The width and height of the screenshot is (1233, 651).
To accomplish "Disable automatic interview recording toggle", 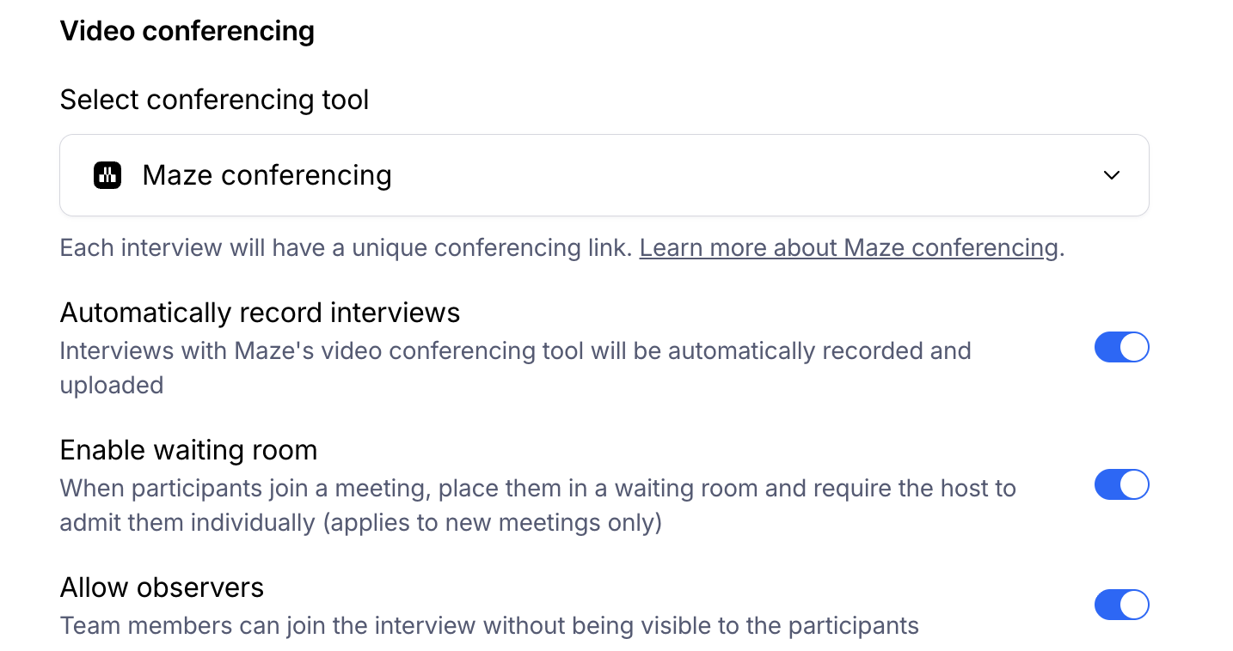I will (1121, 348).
